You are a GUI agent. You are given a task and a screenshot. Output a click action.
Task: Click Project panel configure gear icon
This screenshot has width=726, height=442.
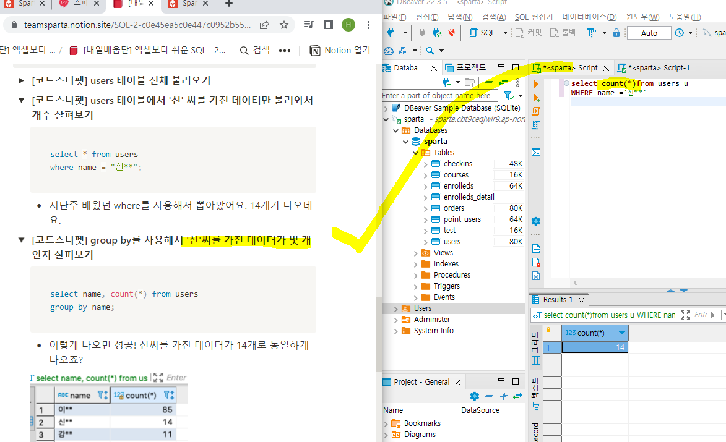point(475,396)
